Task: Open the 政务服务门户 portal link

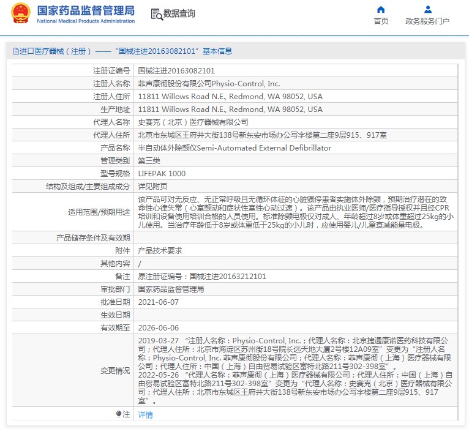Action: [427, 21]
